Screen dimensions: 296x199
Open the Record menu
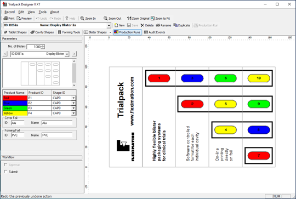tap(10, 12)
